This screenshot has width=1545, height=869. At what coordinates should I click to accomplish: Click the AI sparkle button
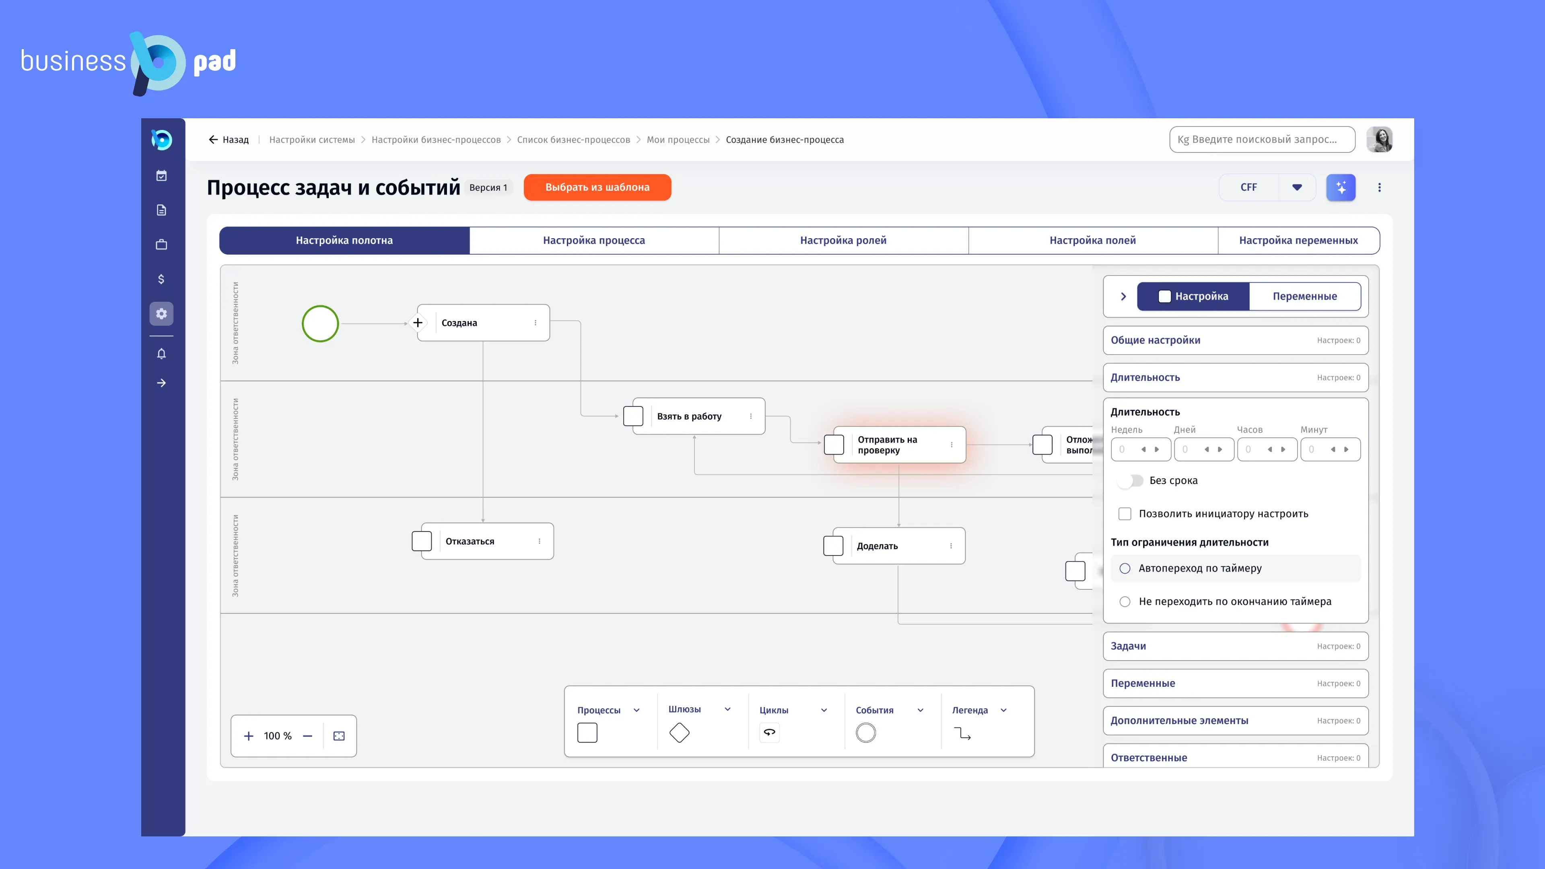[1341, 188]
